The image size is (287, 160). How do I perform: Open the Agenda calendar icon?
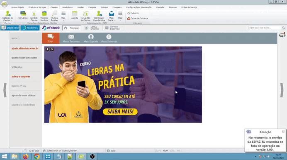[75, 15]
